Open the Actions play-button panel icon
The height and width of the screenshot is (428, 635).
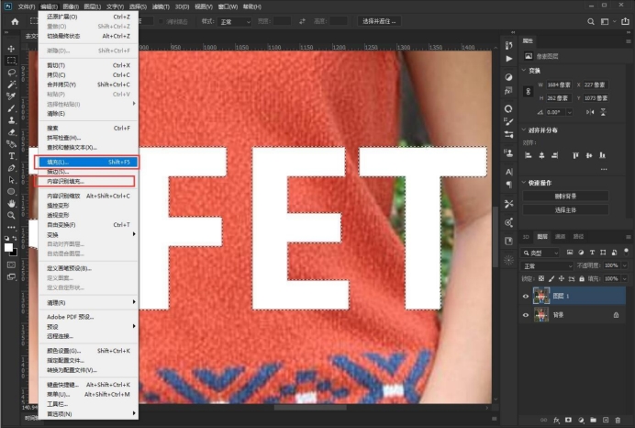tap(509, 59)
